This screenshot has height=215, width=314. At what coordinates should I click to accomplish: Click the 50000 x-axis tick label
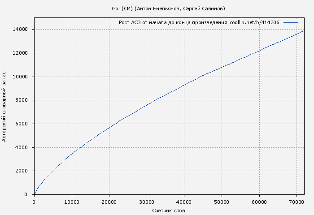point(222,202)
